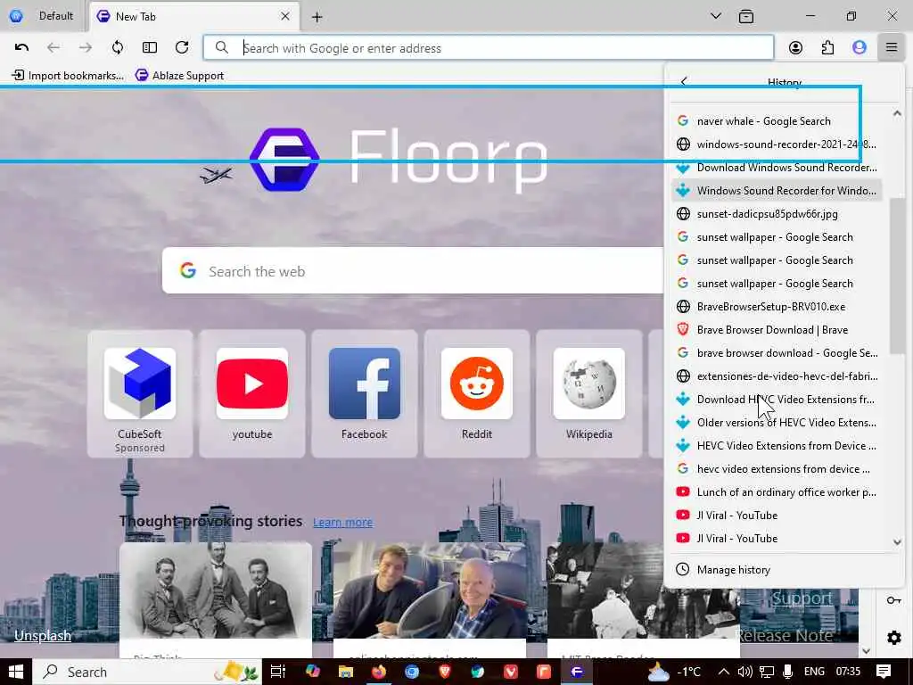Click the blue profile avatar icon

[860, 48]
